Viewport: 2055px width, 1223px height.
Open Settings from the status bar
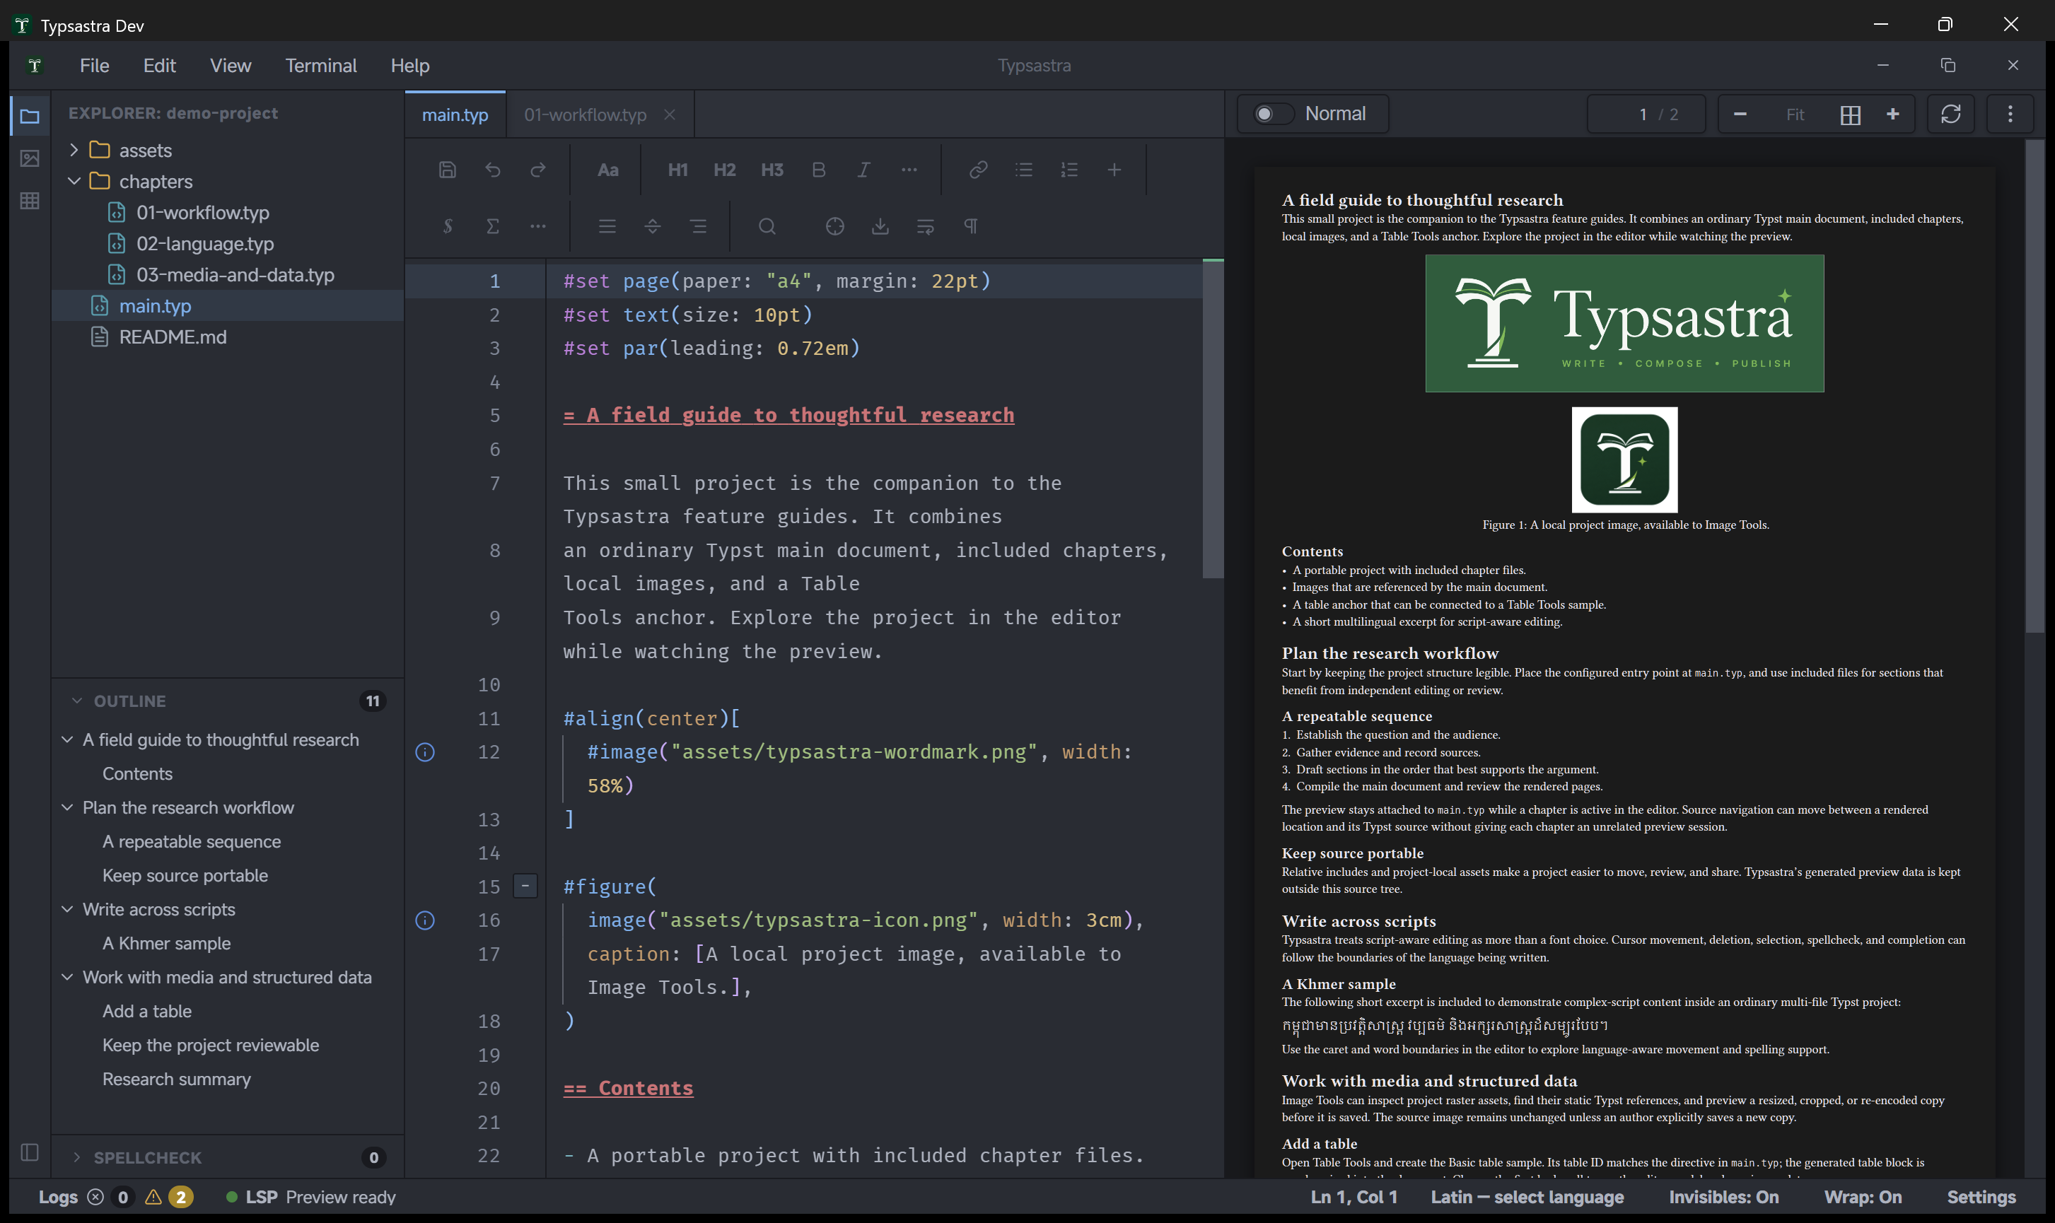click(x=1981, y=1197)
